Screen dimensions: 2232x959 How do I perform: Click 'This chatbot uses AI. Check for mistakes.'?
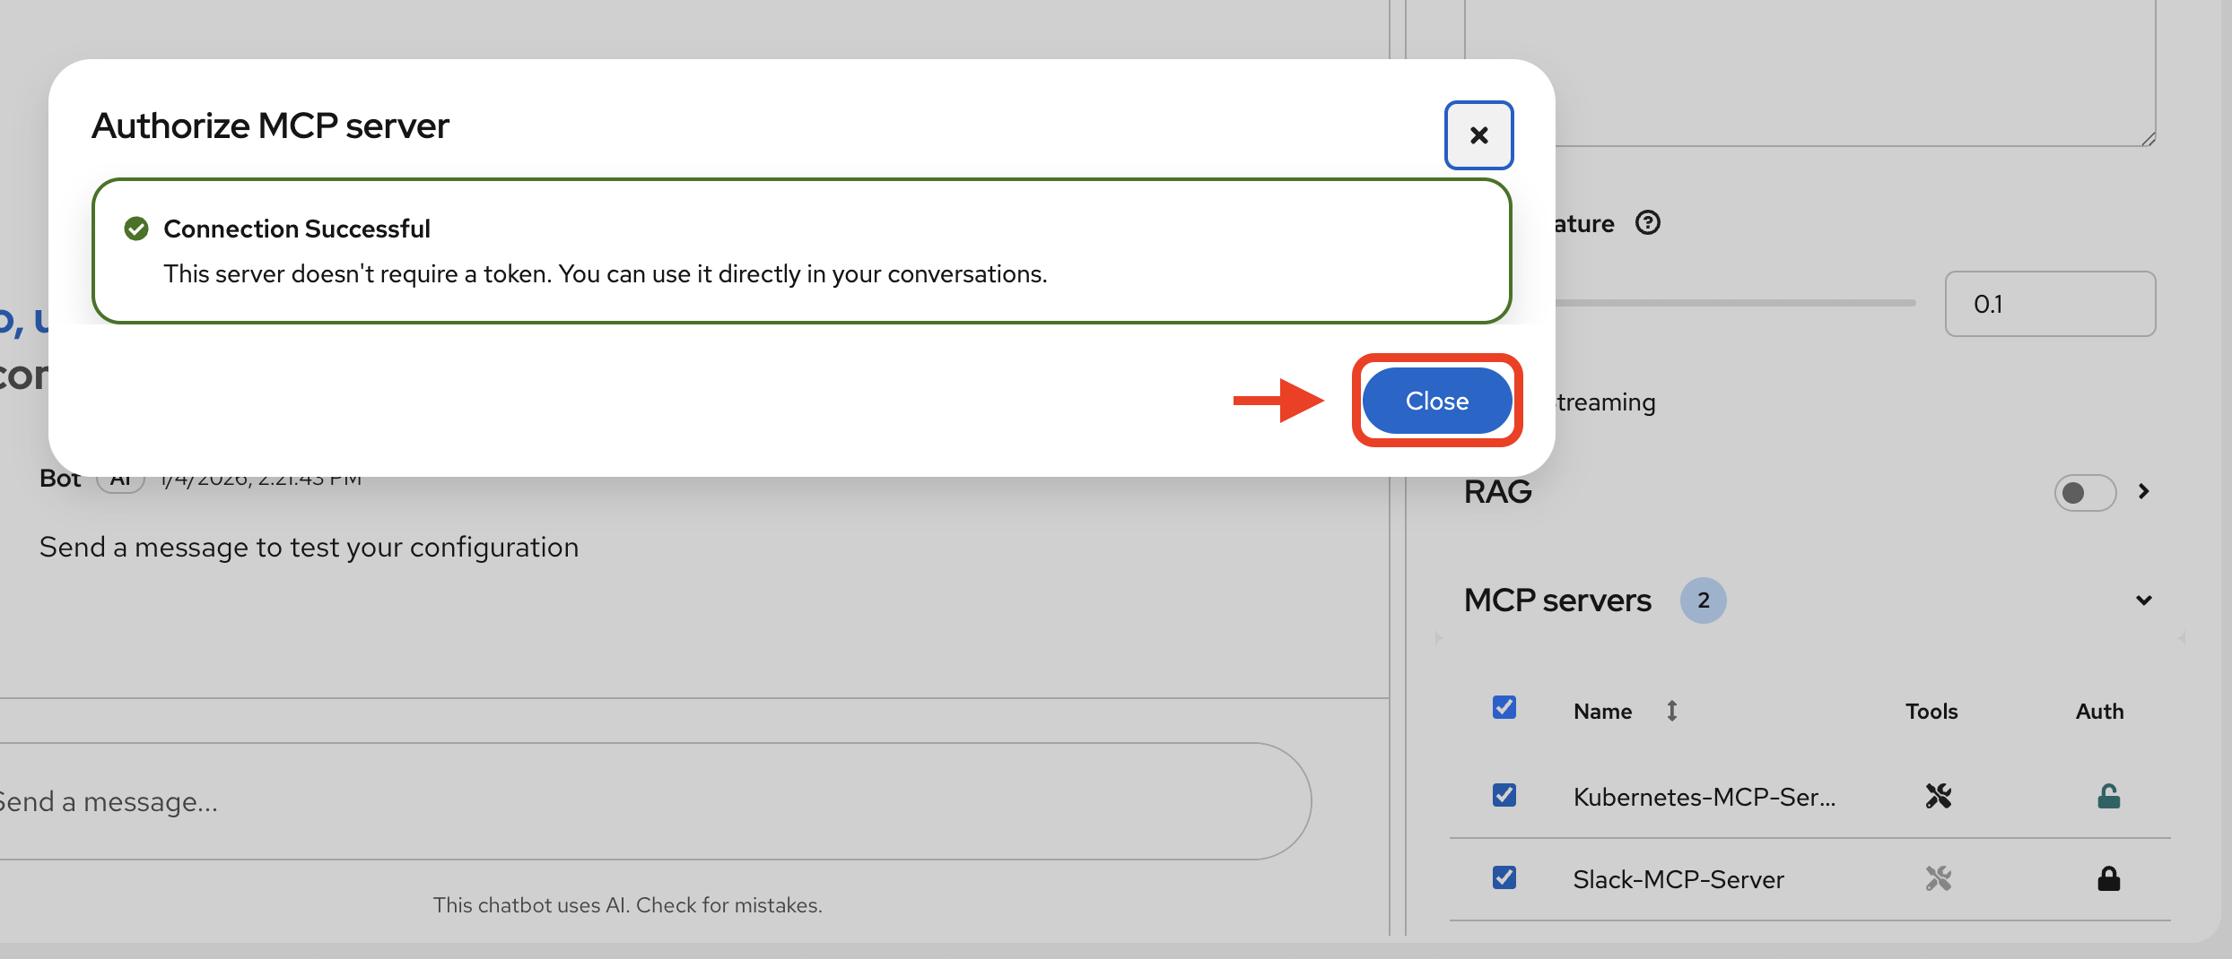[627, 905]
